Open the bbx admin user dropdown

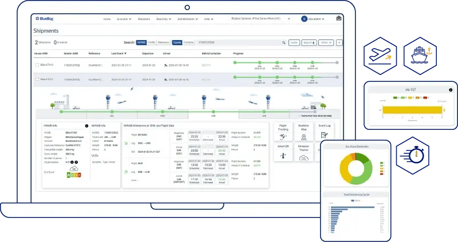(317, 19)
